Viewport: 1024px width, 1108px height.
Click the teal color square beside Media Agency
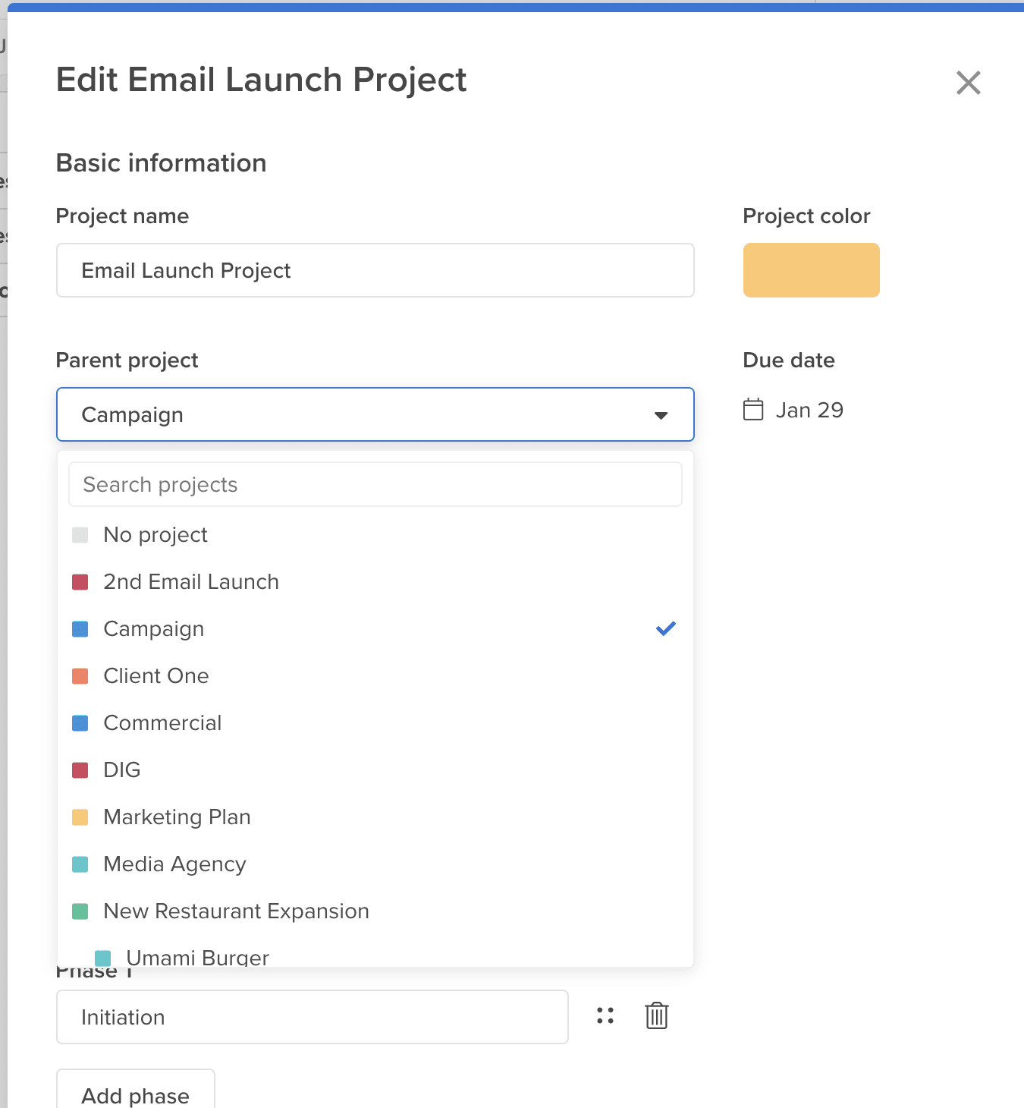[80, 864]
